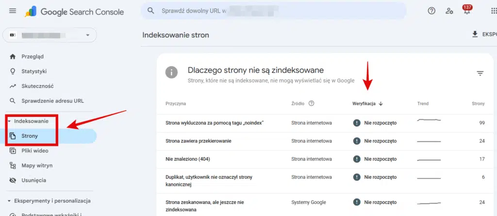Click status icon in noindex row

point(357,123)
